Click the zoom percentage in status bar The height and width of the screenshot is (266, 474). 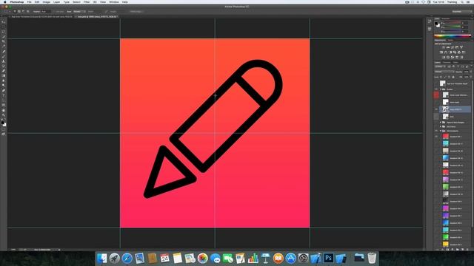tap(13, 250)
